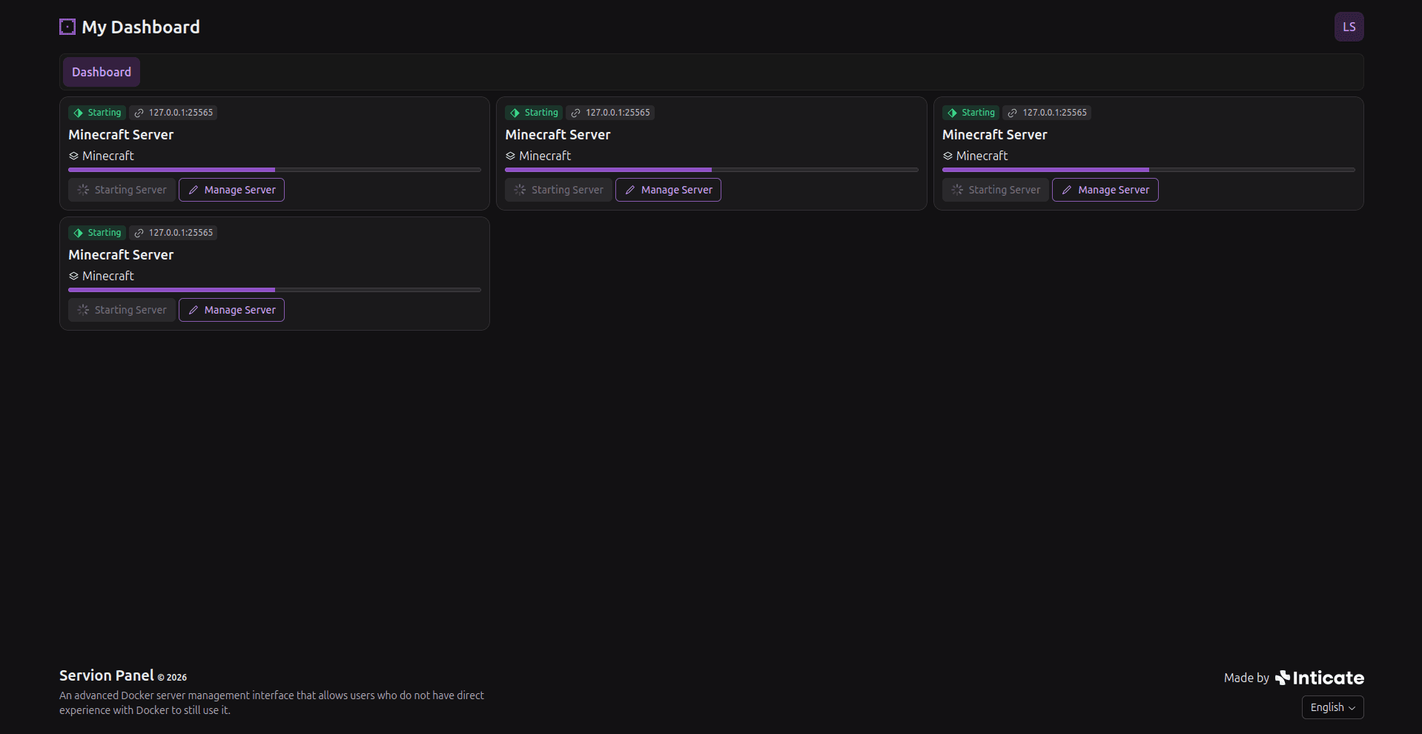Viewport: 1422px width, 734px height.
Task: Click the My Dashboard logo icon
Action: click(67, 27)
